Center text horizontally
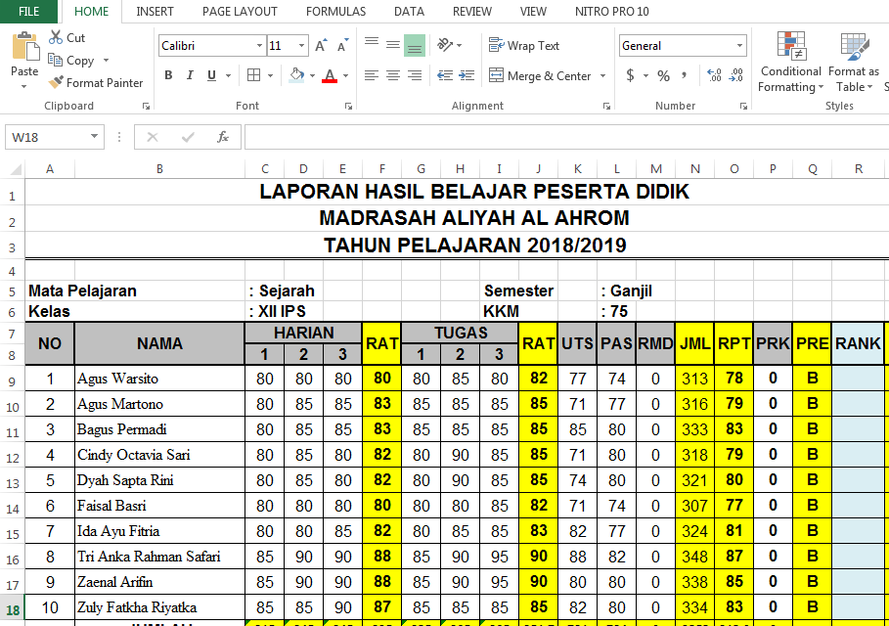This screenshot has width=889, height=626. (393, 75)
